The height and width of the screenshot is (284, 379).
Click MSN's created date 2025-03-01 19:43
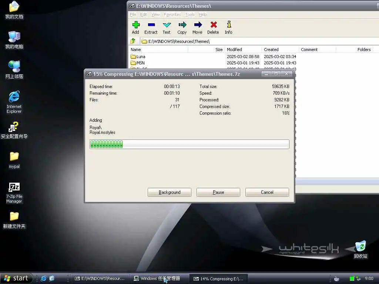pyautogui.click(x=280, y=63)
